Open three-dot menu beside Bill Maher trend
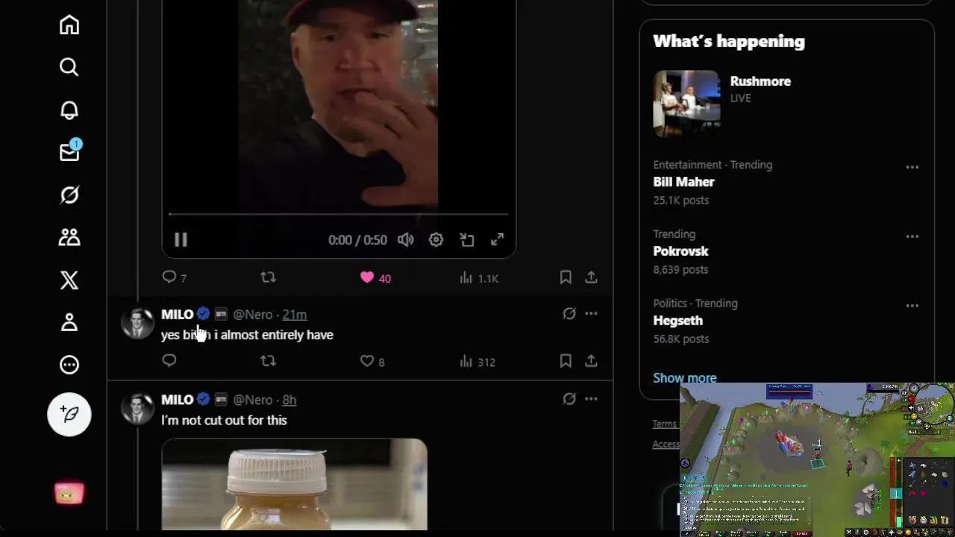Screen dimensions: 955x537 coord(912,167)
